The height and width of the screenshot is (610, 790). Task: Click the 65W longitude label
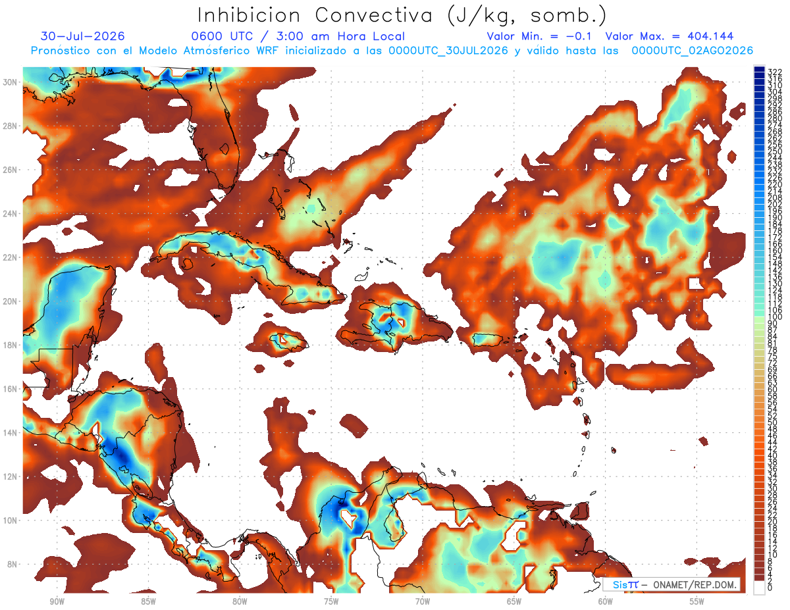pyautogui.click(x=514, y=601)
